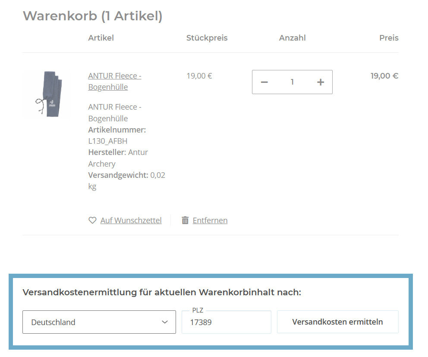View the Bogenhülle product thumbnail
This screenshot has height=357, width=428.
point(46,94)
